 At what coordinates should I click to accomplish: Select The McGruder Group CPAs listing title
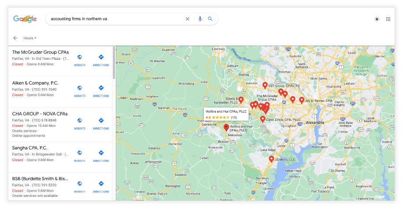(x=41, y=52)
